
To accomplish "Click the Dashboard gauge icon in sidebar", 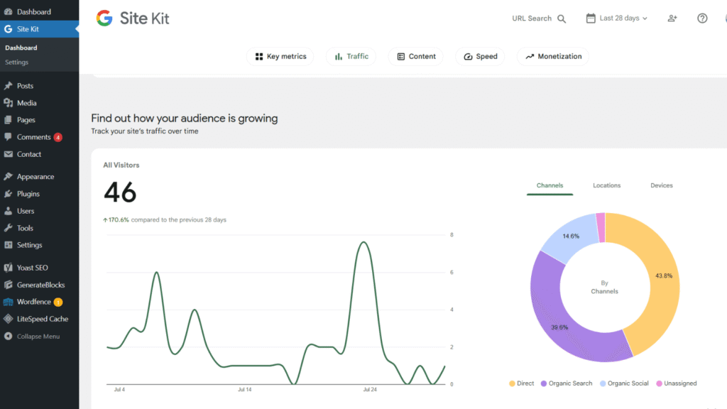I will pyautogui.click(x=8, y=11).
